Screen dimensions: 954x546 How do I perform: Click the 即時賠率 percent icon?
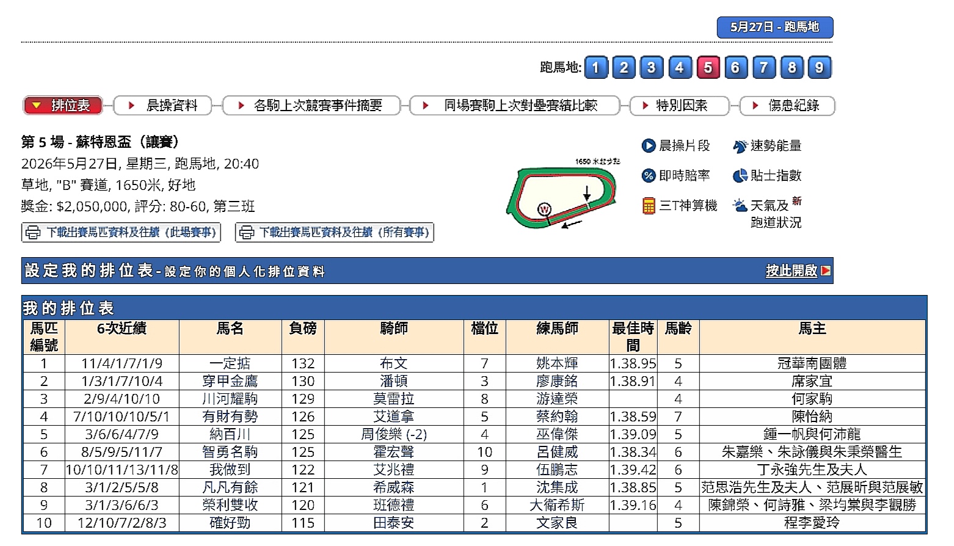point(648,175)
